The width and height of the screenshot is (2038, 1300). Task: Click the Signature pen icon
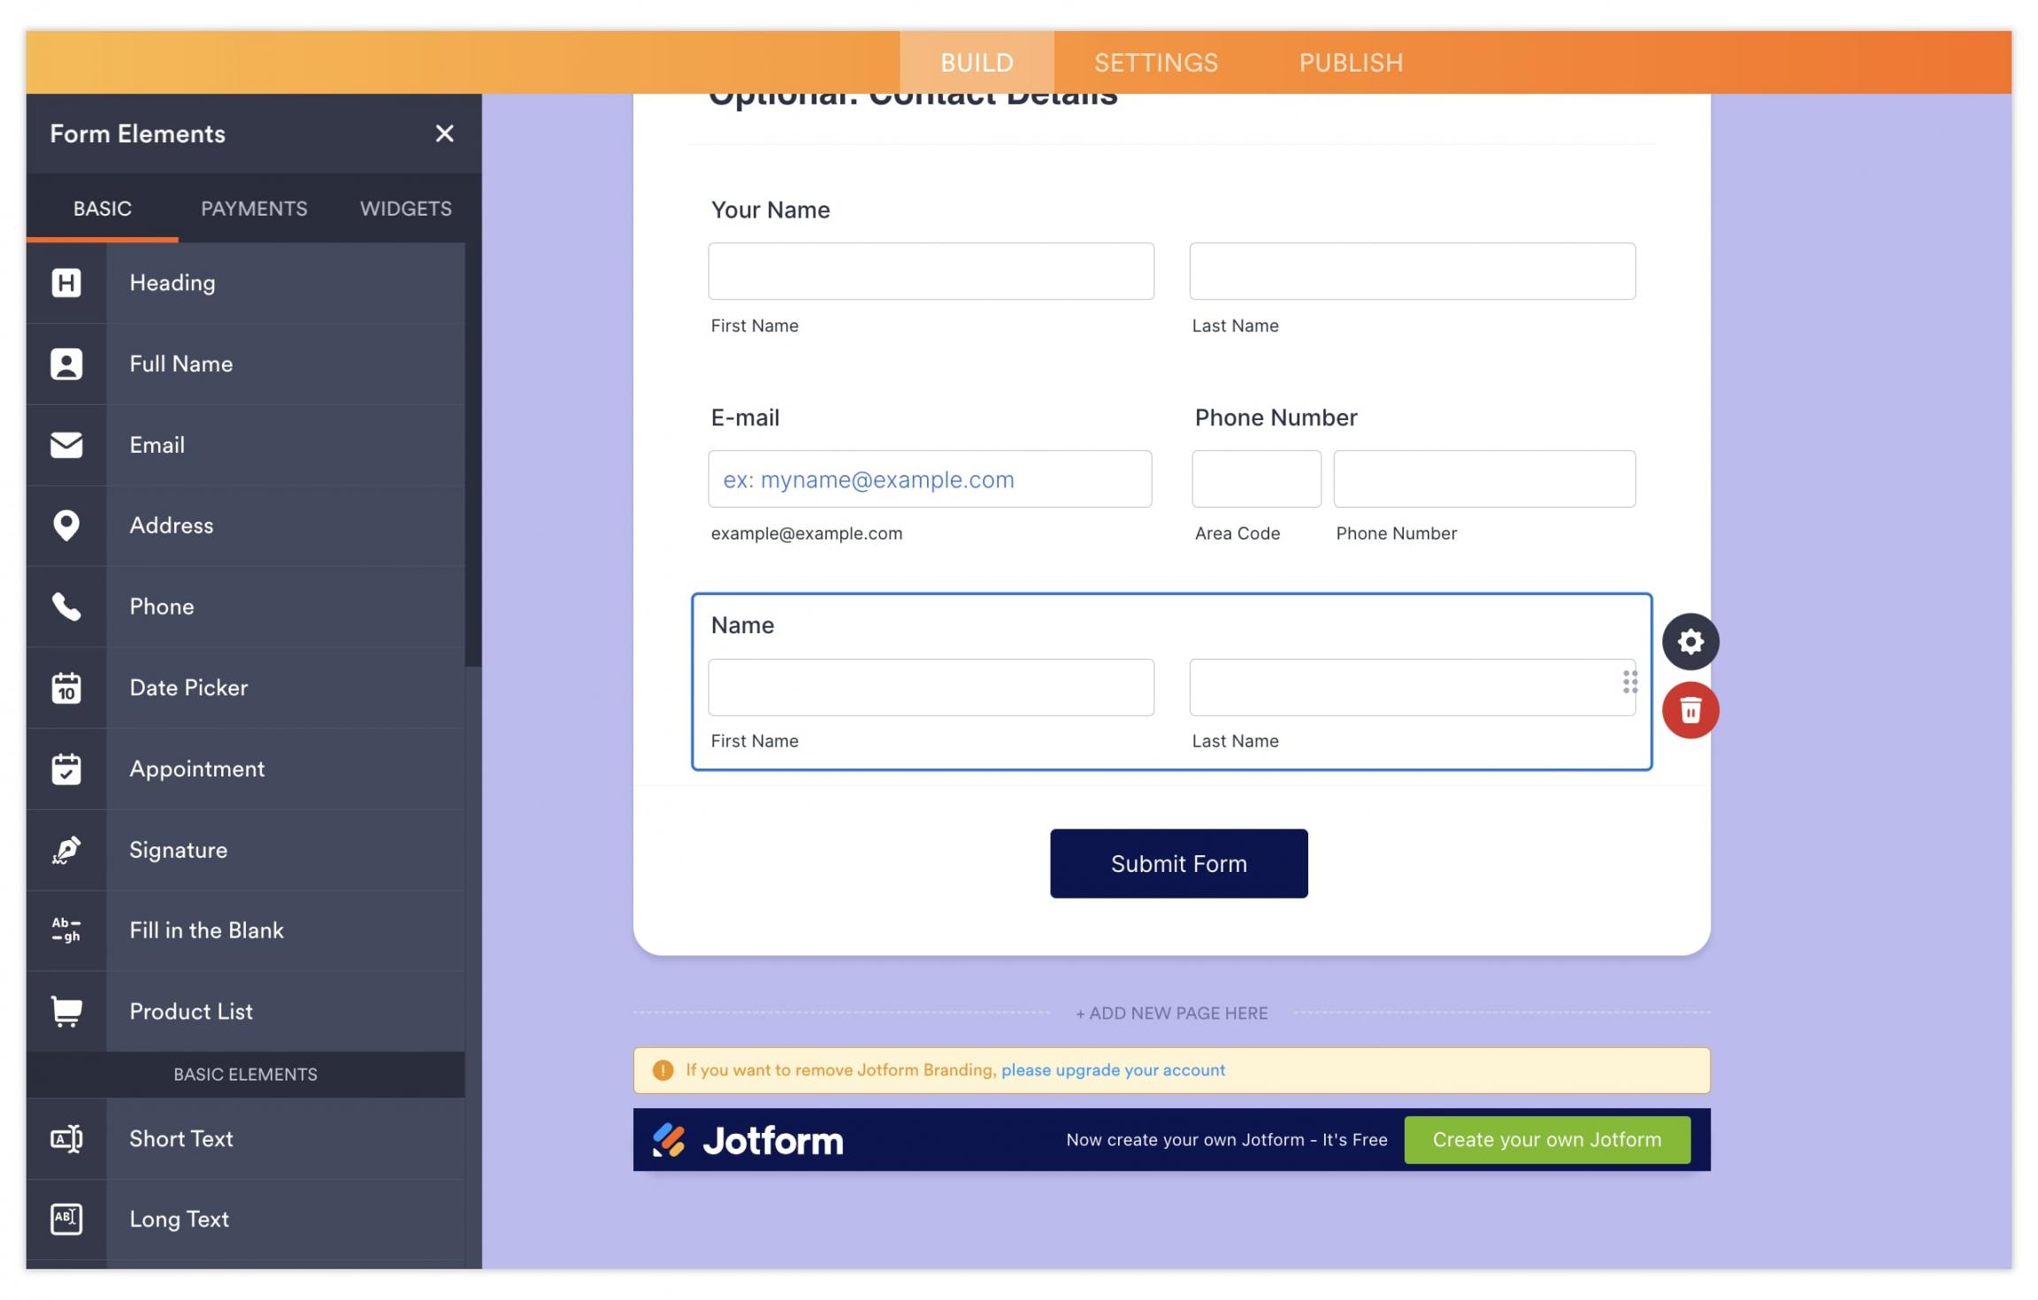point(66,850)
